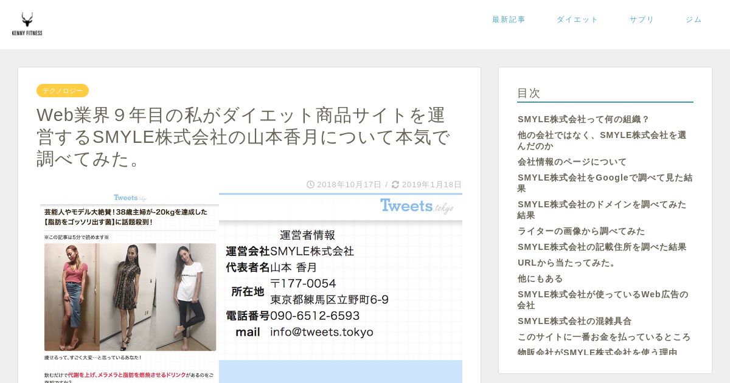This screenshot has height=383, width=730.
Task: Click the published date 2018年10月17日
Action: 349,185
